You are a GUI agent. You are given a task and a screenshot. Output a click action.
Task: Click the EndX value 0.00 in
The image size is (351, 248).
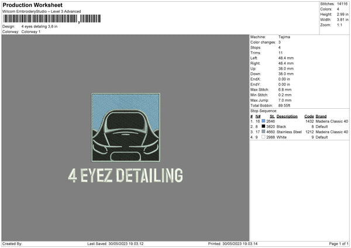(284, 79)
